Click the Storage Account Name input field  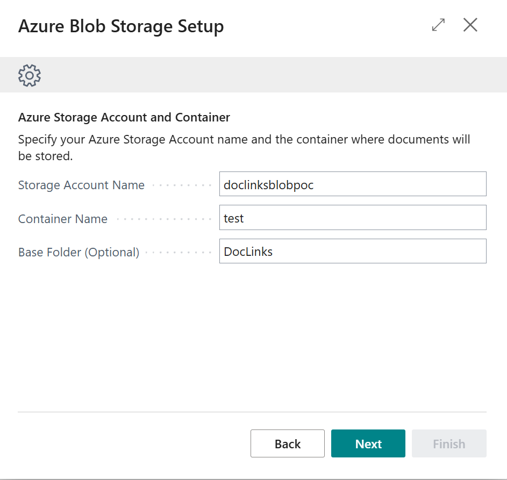click(x=352, y=184)
